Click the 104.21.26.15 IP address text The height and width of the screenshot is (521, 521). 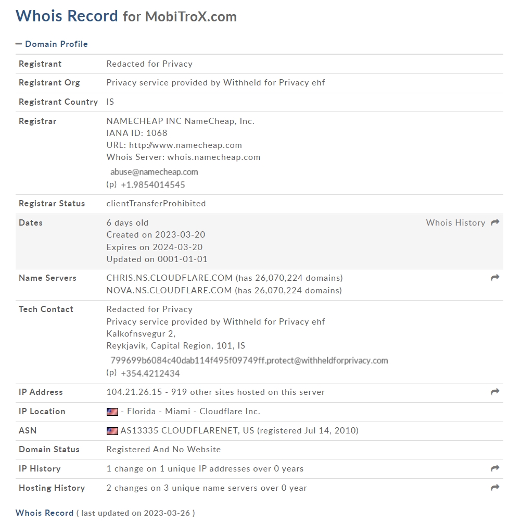click(x=134, y=392)
